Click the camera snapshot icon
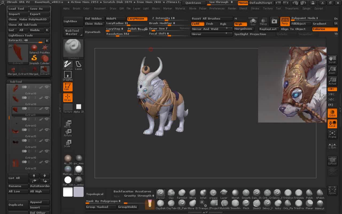Image resolution: width=342 pixels, height=214 pixels. pos(274,21)
